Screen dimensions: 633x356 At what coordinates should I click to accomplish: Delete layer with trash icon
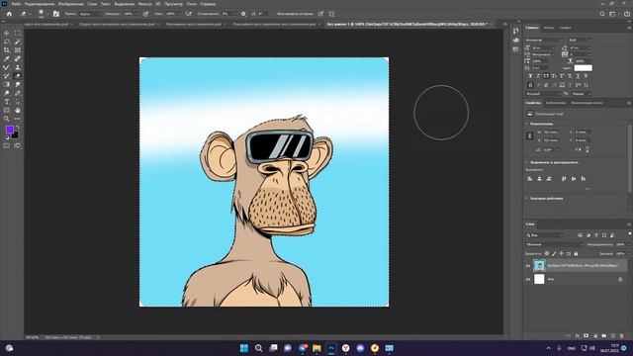pos(622,336)
